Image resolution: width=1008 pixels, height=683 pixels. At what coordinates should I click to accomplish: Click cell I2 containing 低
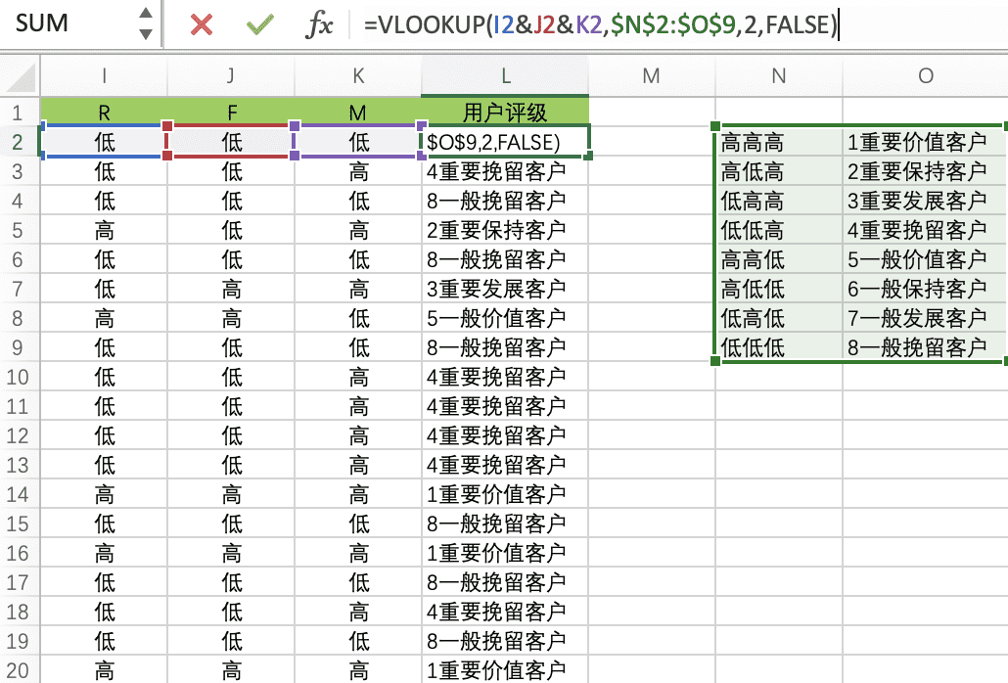(x=104, y=141)
